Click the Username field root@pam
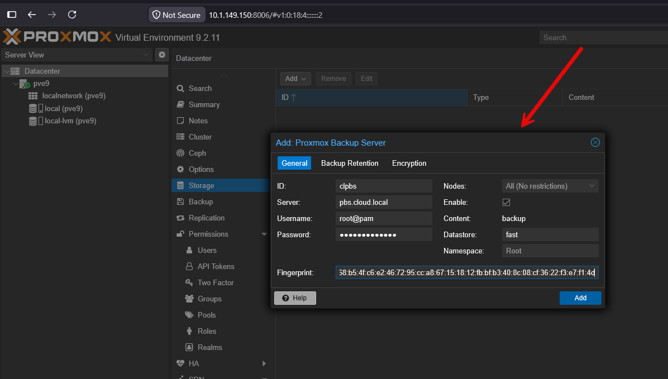Screen dimensions: 668x379 [384, 218]
